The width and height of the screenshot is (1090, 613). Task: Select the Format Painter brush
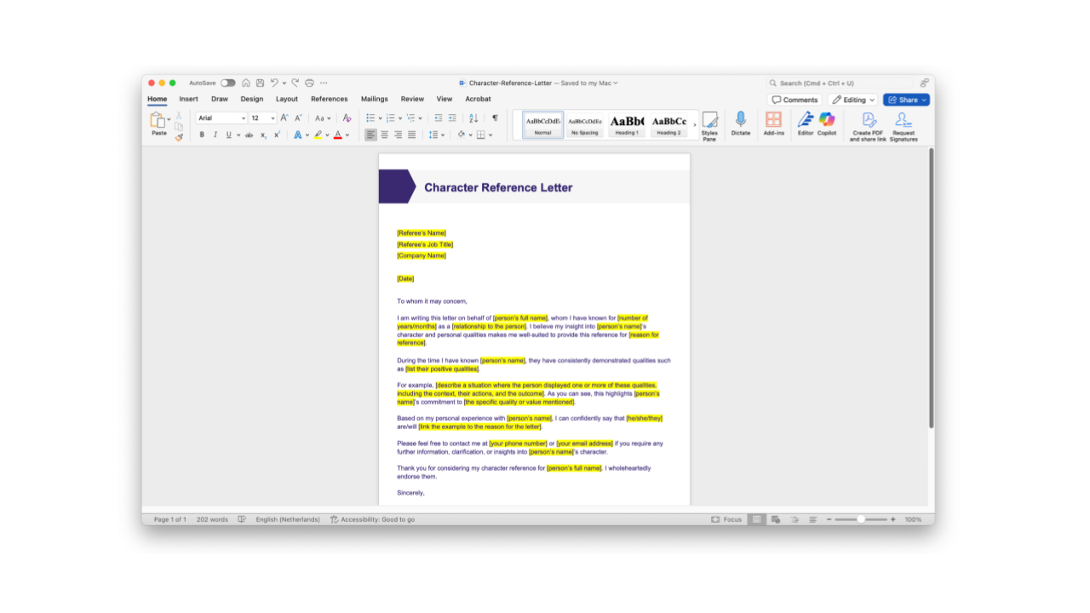click(179, 136)
